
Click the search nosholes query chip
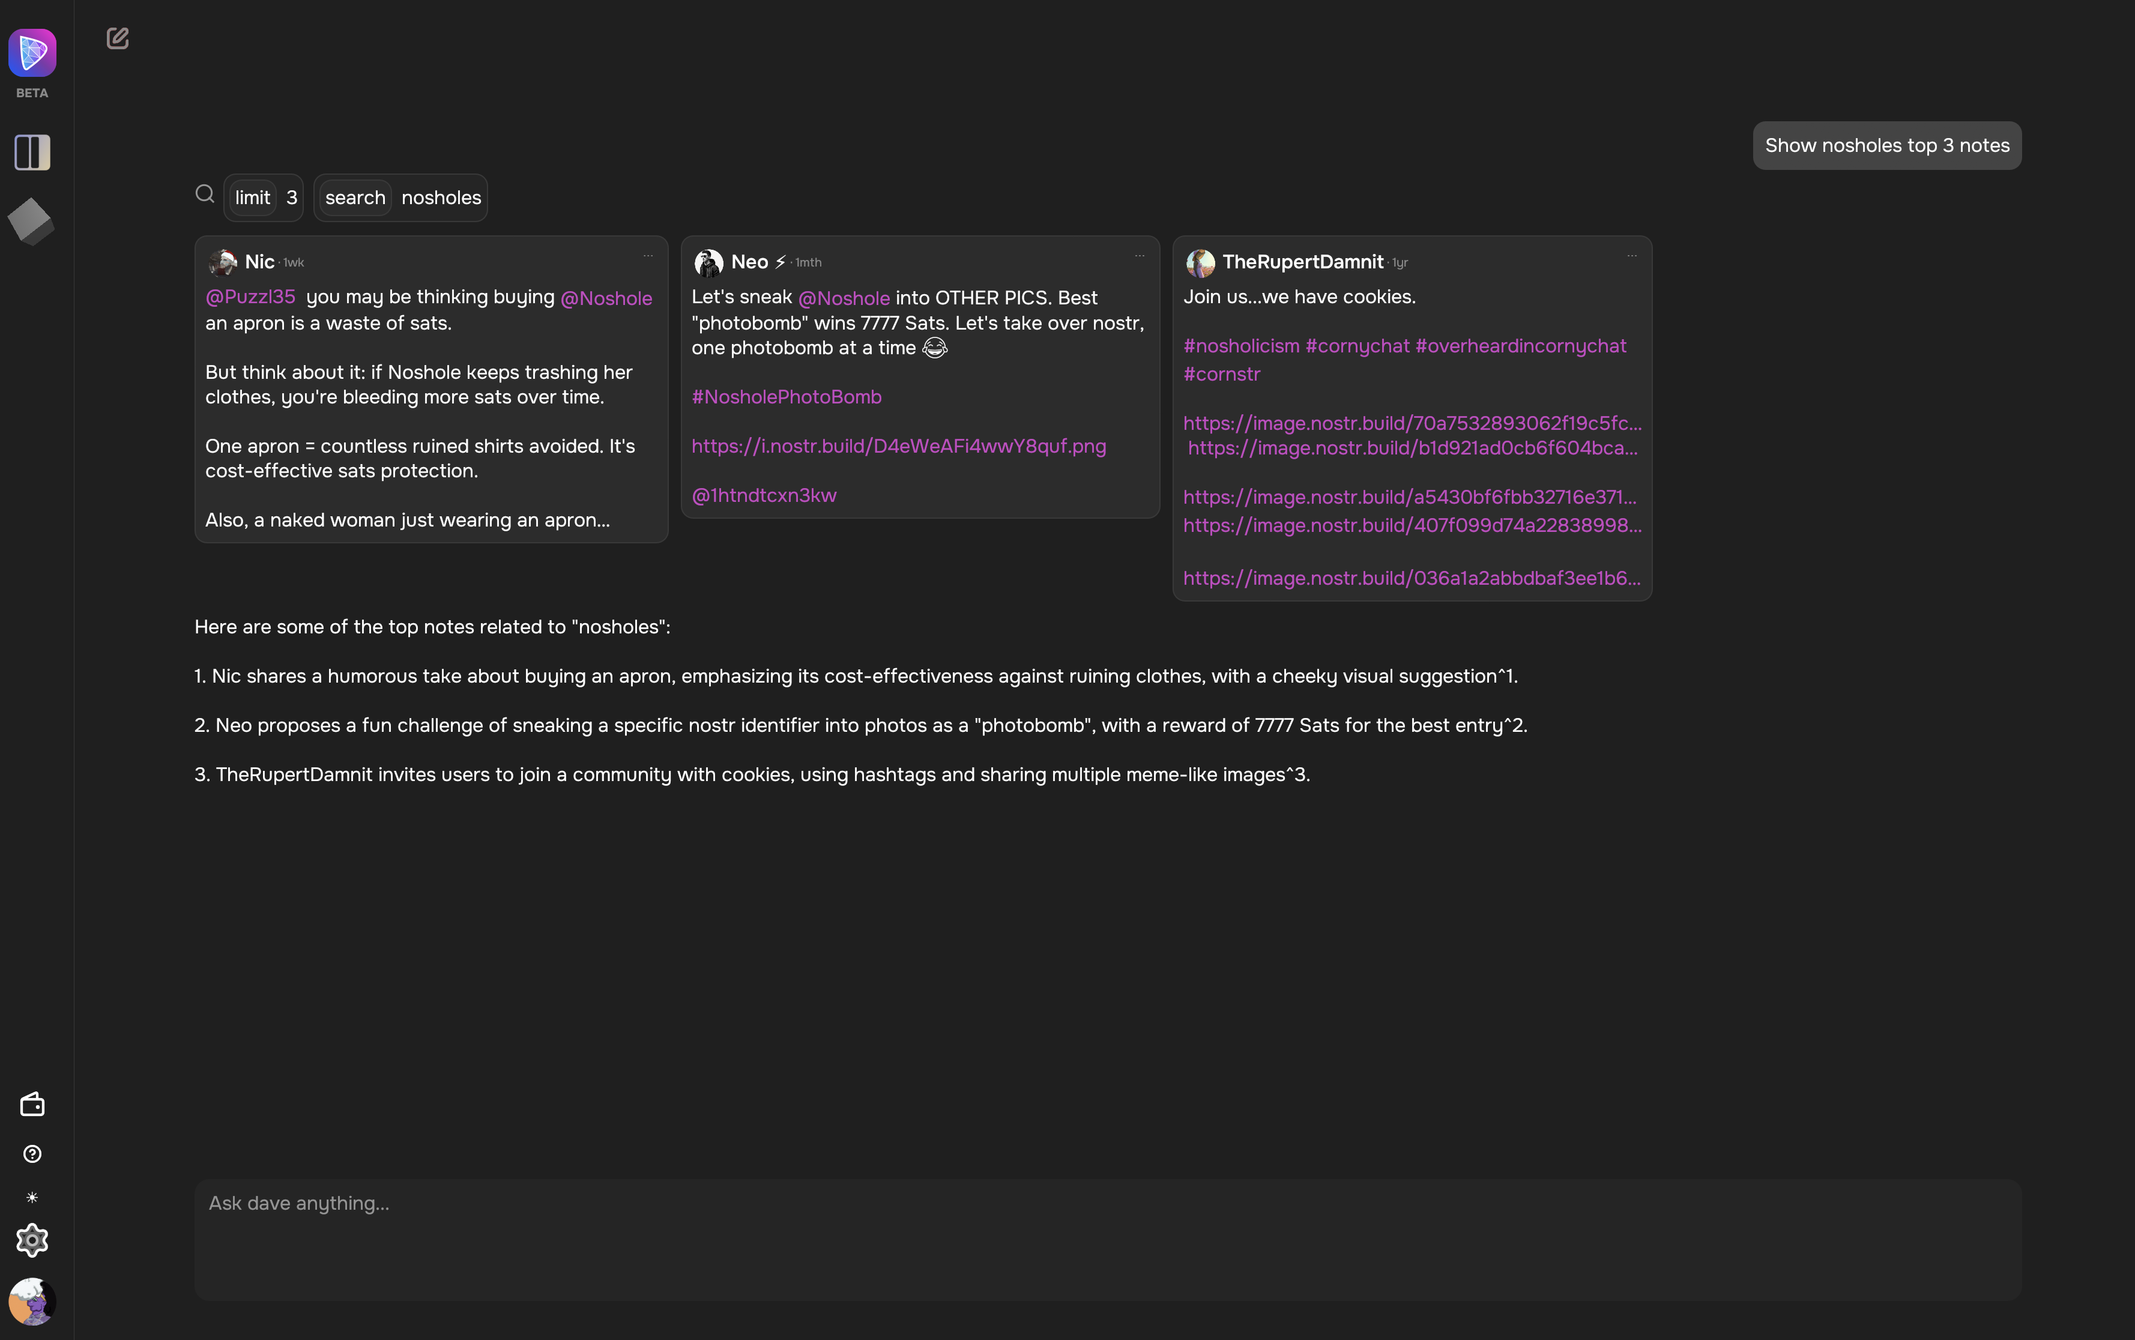pos(400,198)
